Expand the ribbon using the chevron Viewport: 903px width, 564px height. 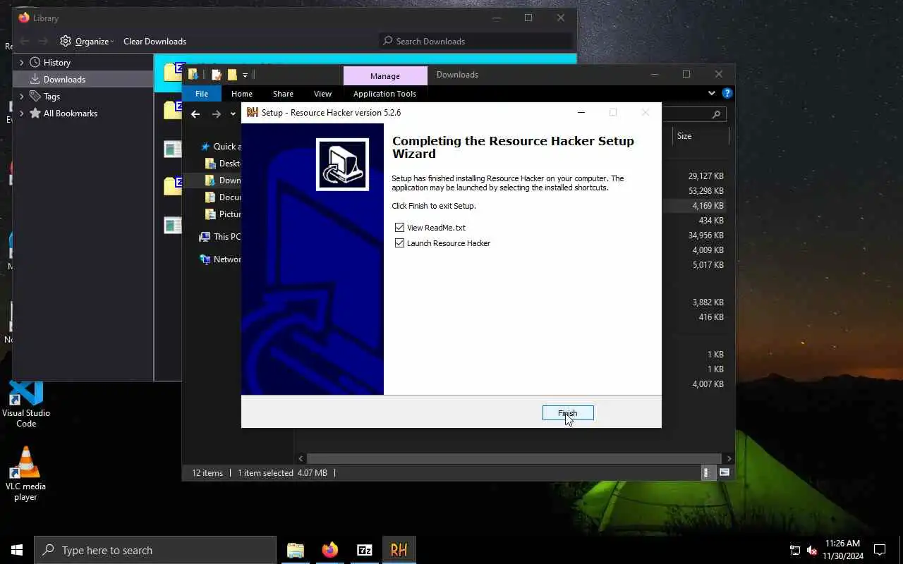(711, 93)
